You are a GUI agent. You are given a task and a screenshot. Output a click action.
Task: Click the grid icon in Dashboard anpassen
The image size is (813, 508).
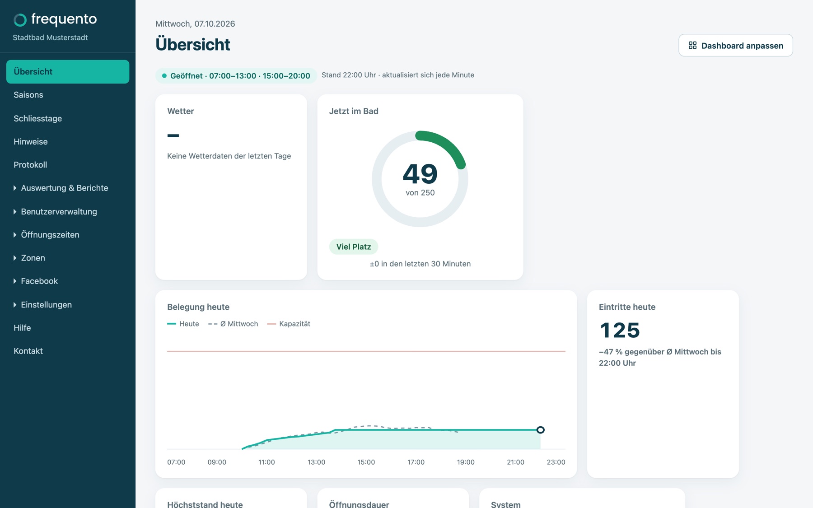point(692,46)
